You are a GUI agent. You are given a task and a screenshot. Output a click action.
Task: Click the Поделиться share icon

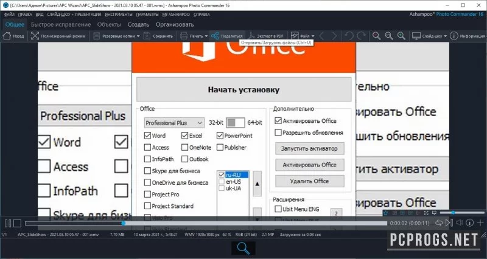click(x=215, y=36)
